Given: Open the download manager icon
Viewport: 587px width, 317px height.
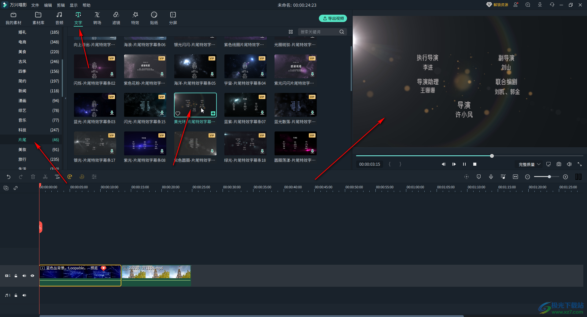Looking at the screenshot, I should coord(540,5).
